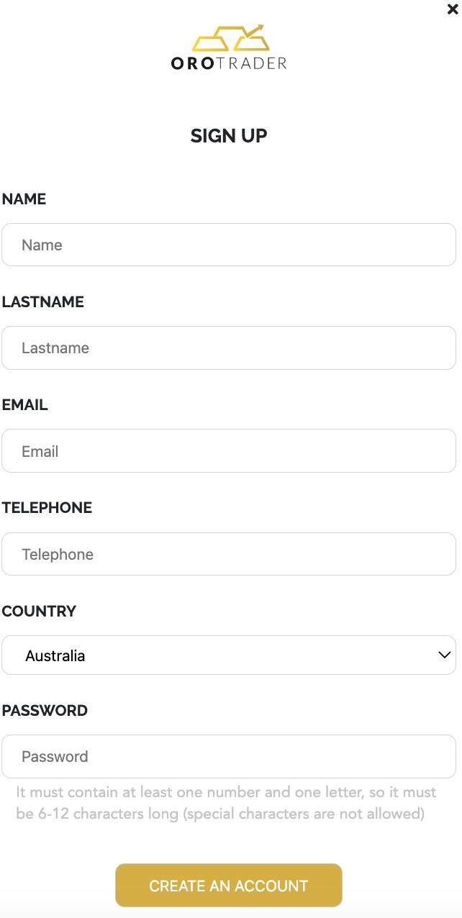Select the Email input field
The image size is (462, 918).
click(229, 451)
